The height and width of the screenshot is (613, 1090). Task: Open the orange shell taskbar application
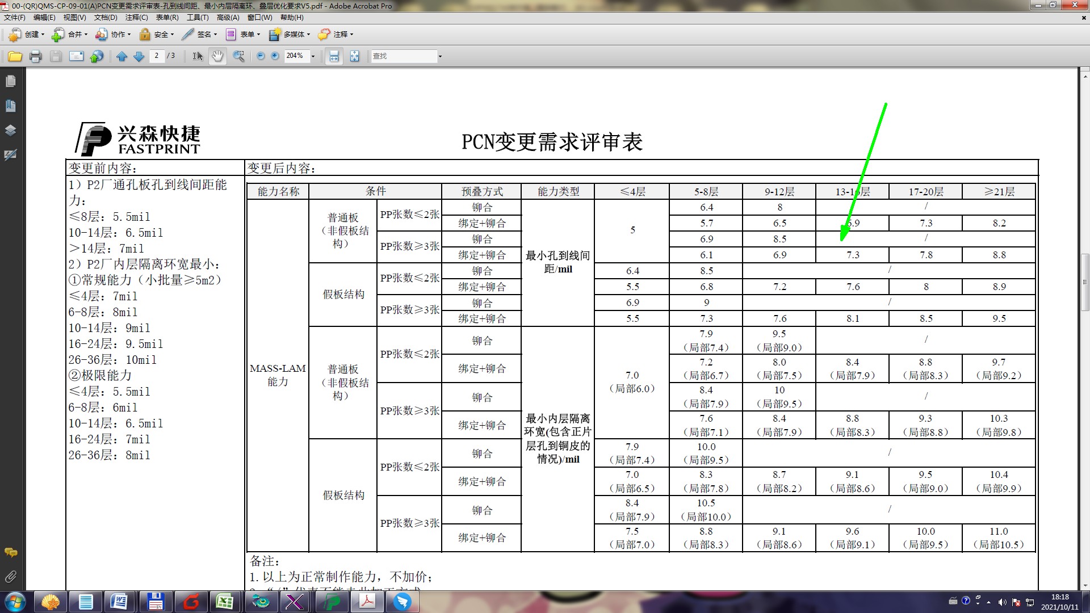(50, 602)
